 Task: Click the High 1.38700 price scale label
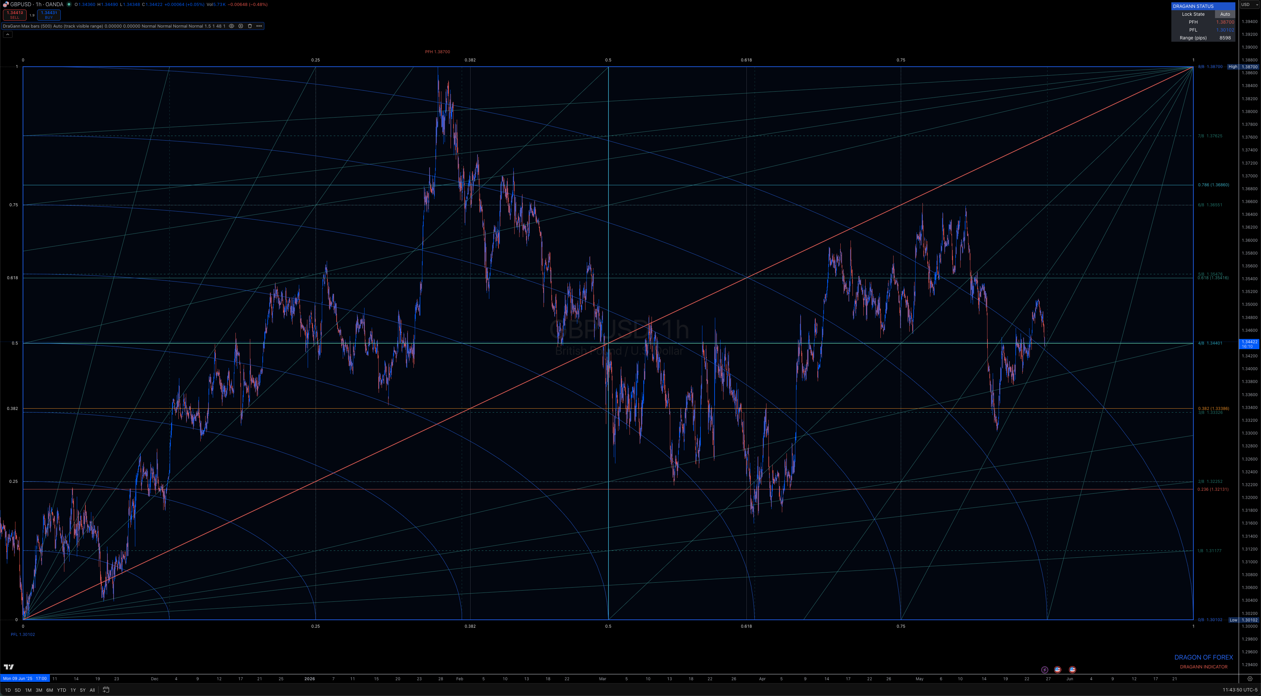coord(1243,67)
